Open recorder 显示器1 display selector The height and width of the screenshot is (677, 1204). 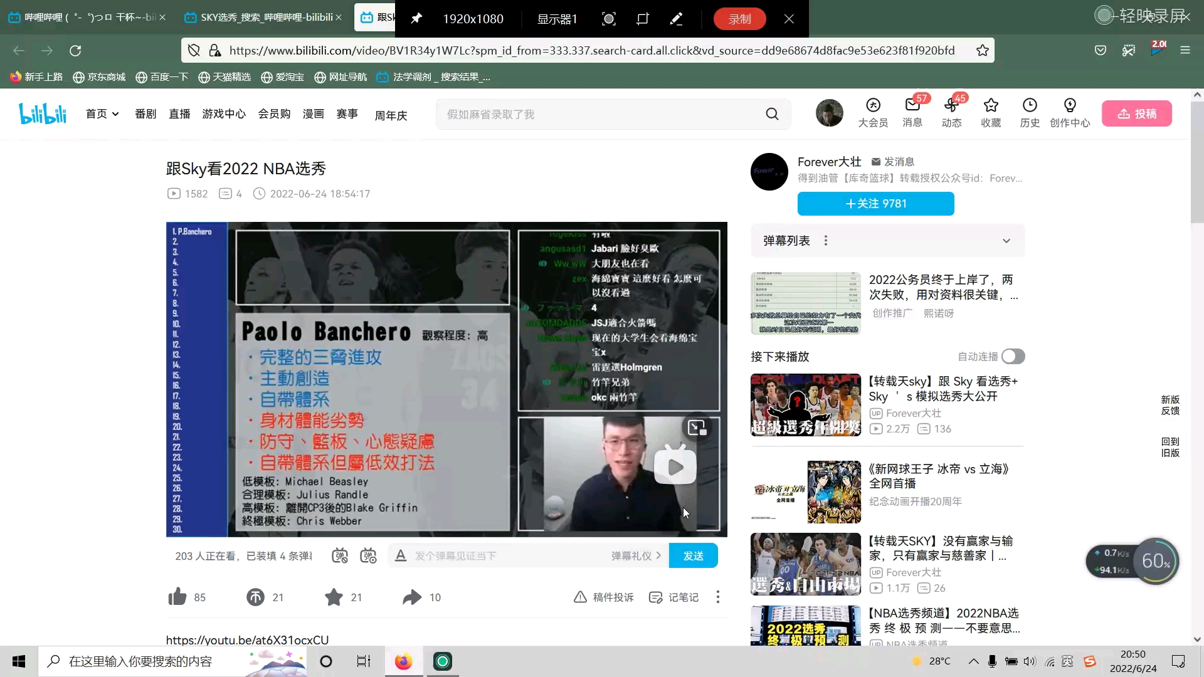tap(557, 19)
